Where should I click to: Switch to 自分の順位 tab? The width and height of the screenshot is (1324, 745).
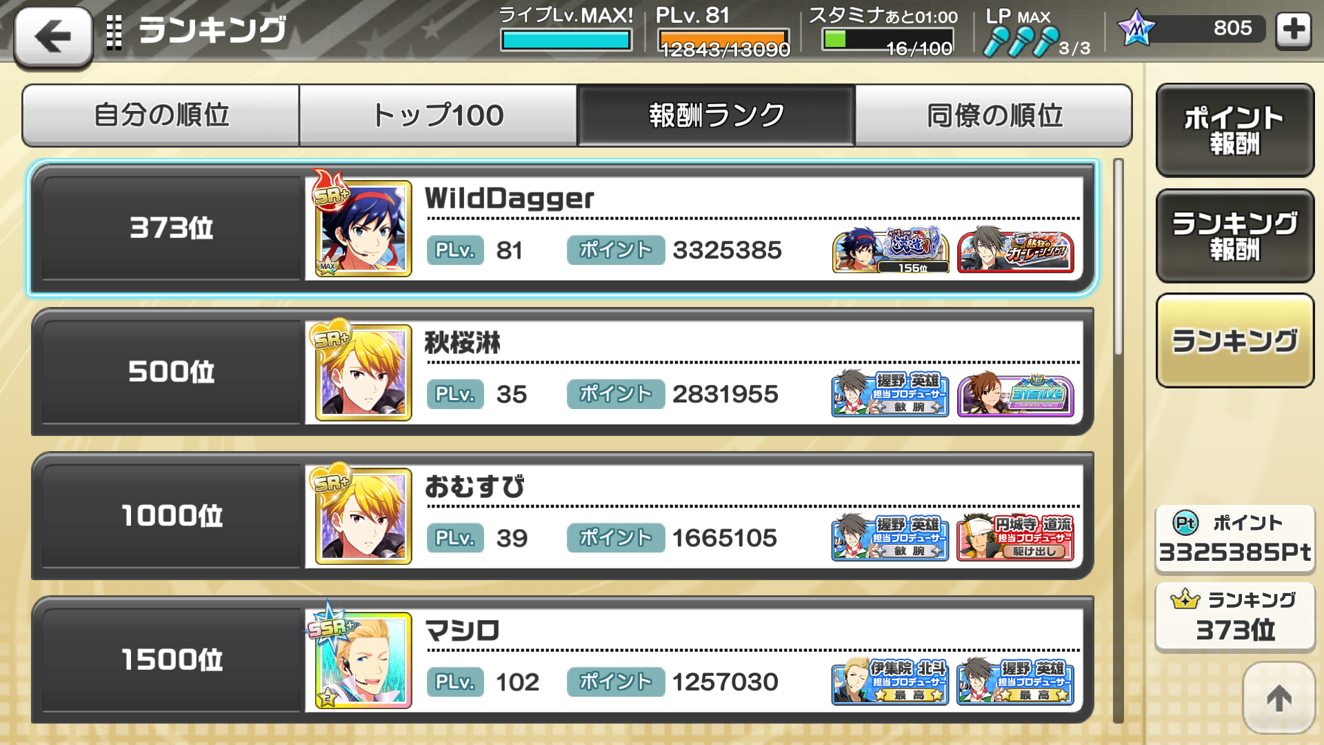pyautogui.click(x=161, y=115)
